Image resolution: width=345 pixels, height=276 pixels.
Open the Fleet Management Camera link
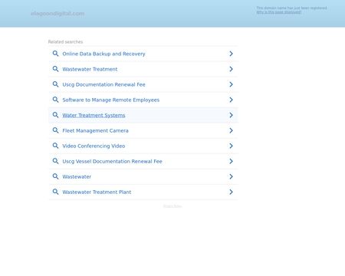point(95,130)
